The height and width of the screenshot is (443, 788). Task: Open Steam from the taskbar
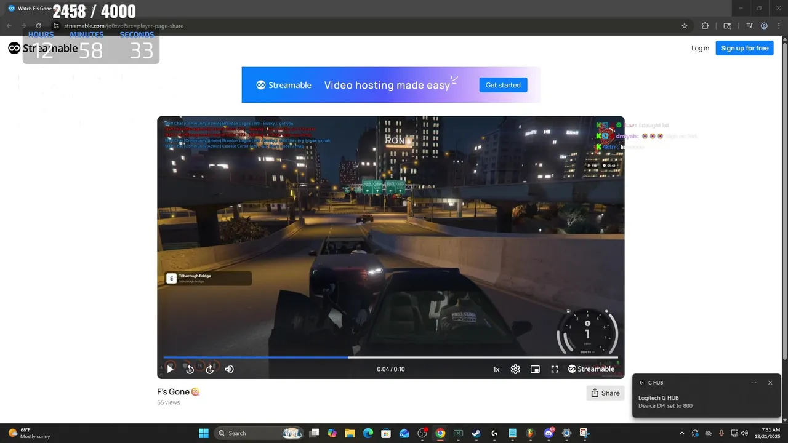(x=476, y=433)
